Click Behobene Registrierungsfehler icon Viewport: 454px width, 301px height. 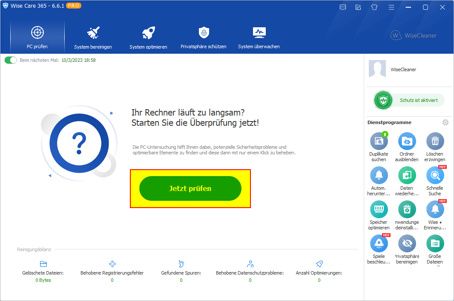(x=112, y=264)
